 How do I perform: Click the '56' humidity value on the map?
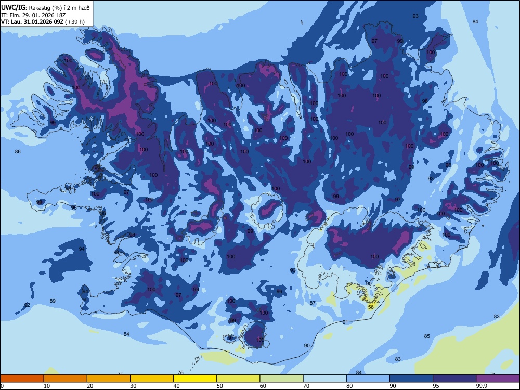pyautogui.click(x=371, y=307)
